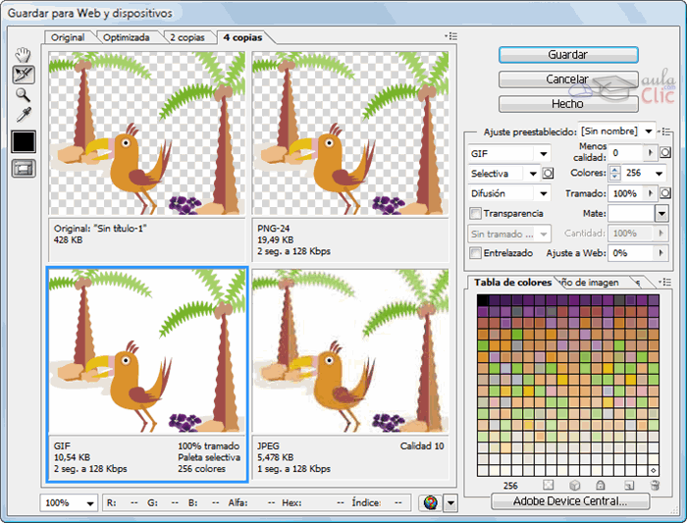Enable the Entrelazado checkbox
The height and width of the screenshot is (523, 687).
click(476, 253)
